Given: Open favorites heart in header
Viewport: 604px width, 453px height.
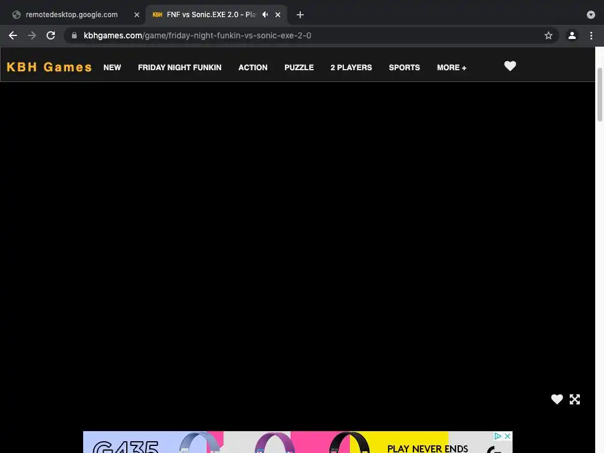Looking at the screenshot, I should (x=510, y=66).
